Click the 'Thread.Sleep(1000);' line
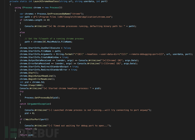The height and width of the screenshot is (140, 195). pos(31,85)
